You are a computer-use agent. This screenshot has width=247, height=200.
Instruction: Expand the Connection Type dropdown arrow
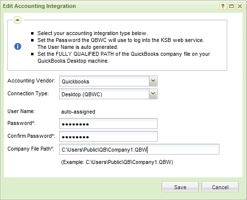coord(153,94)
